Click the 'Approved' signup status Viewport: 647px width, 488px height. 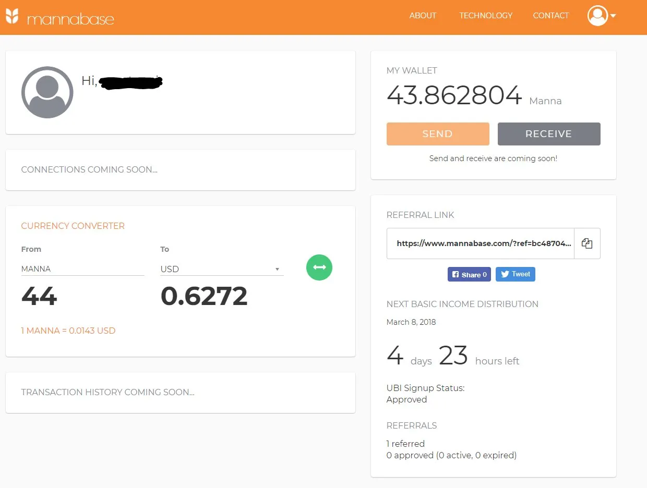(x=406, y=399)
